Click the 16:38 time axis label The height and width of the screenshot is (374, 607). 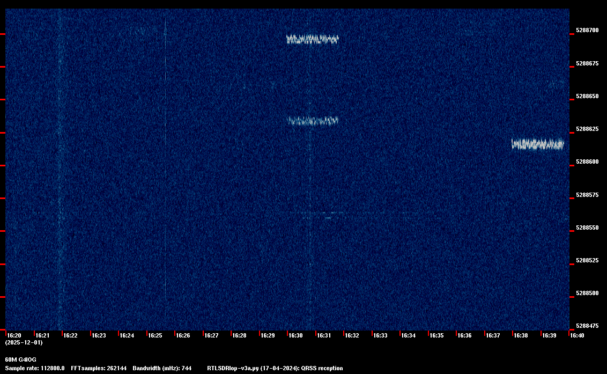click(521, 335)
